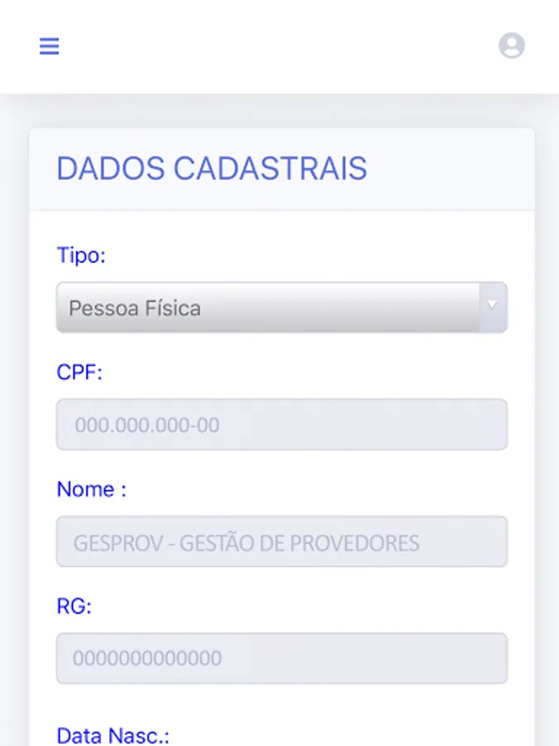
Task: Tap the account avatar in the top bar
Action: pos(512,46)
